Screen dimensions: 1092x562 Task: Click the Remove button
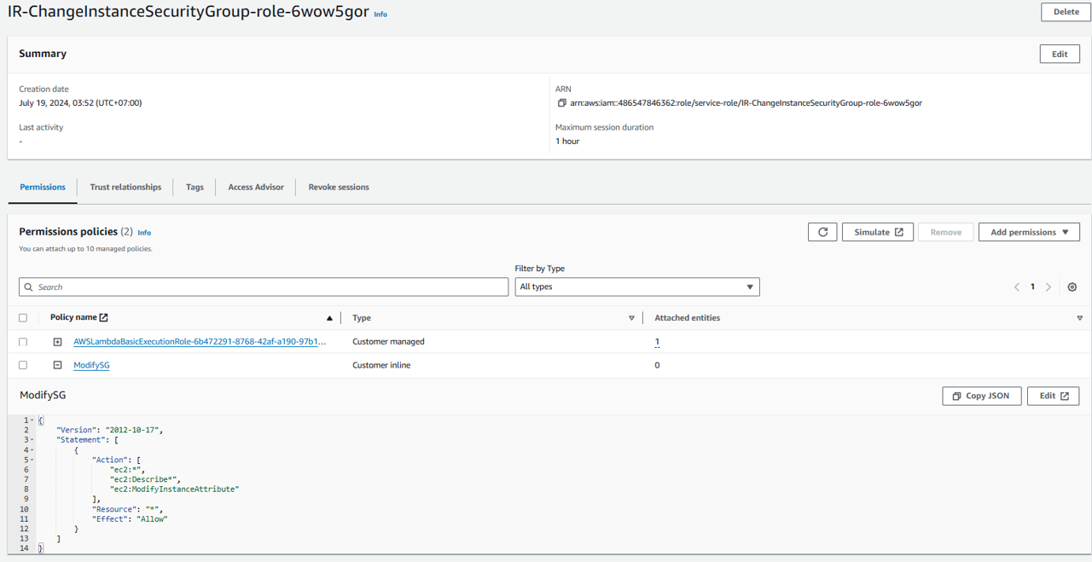[945, 232]
